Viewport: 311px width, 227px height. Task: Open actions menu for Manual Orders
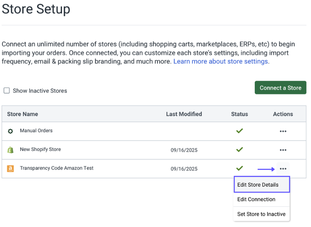tap(283, 131)
